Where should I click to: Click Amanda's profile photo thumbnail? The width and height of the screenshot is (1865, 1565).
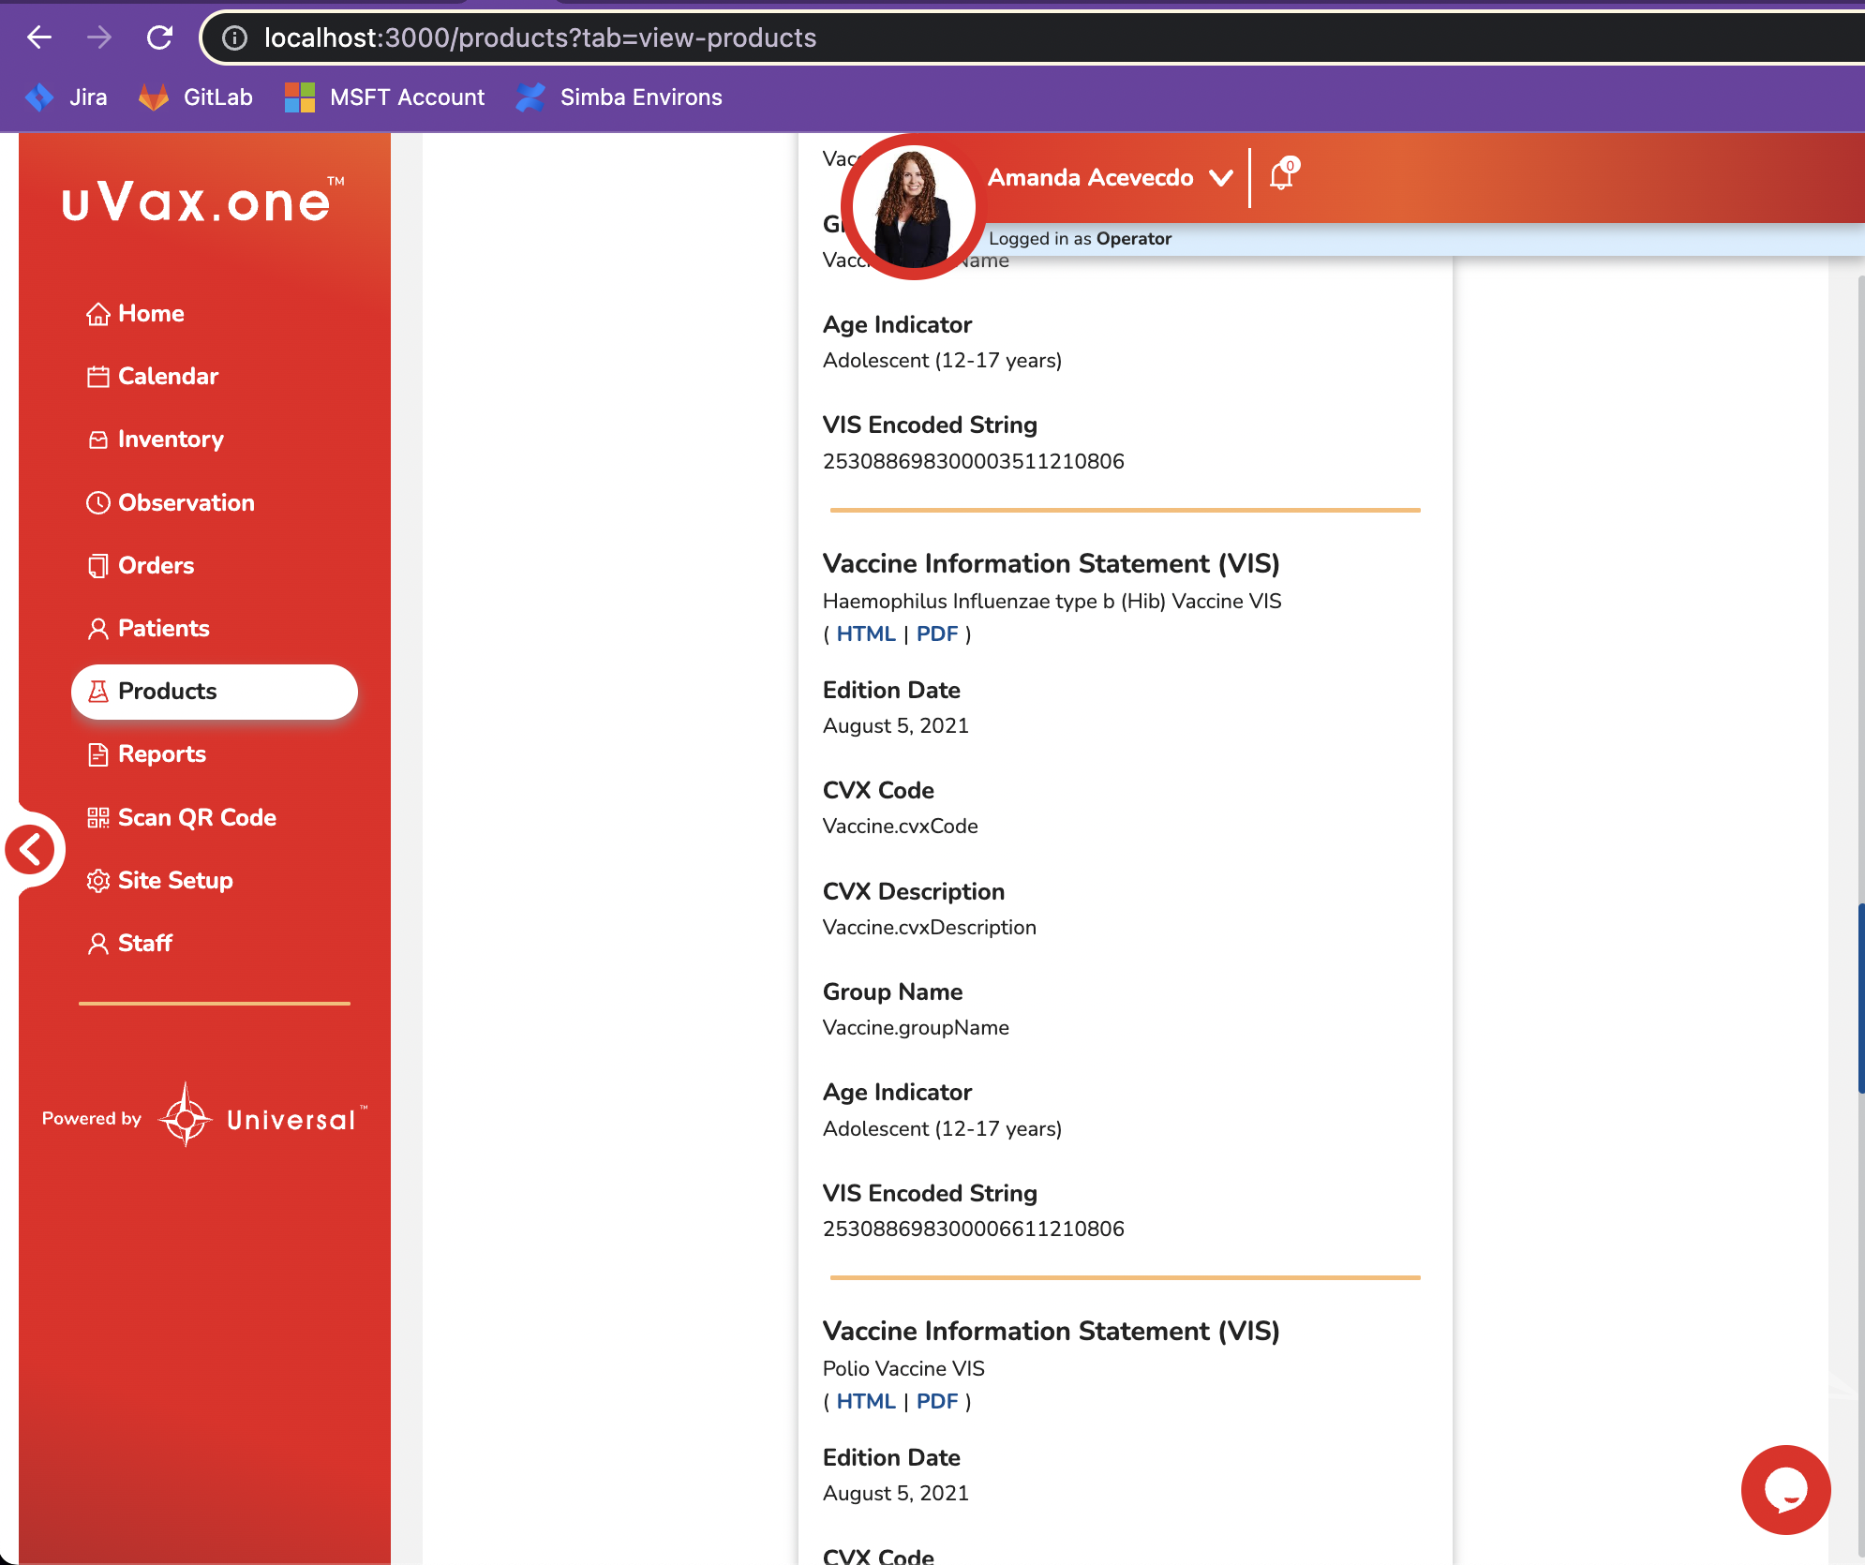pos(912,208)
